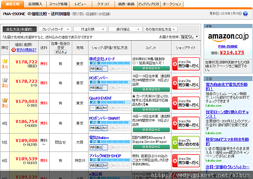Screen dimensions: 253x179
Task: Go to Qoo10 EVENT shop sales page
Action: pos(186,103)
